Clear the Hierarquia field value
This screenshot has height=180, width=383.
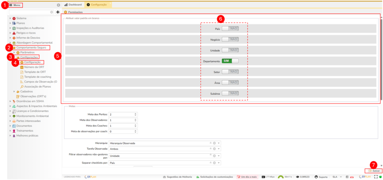pos(214,143)
